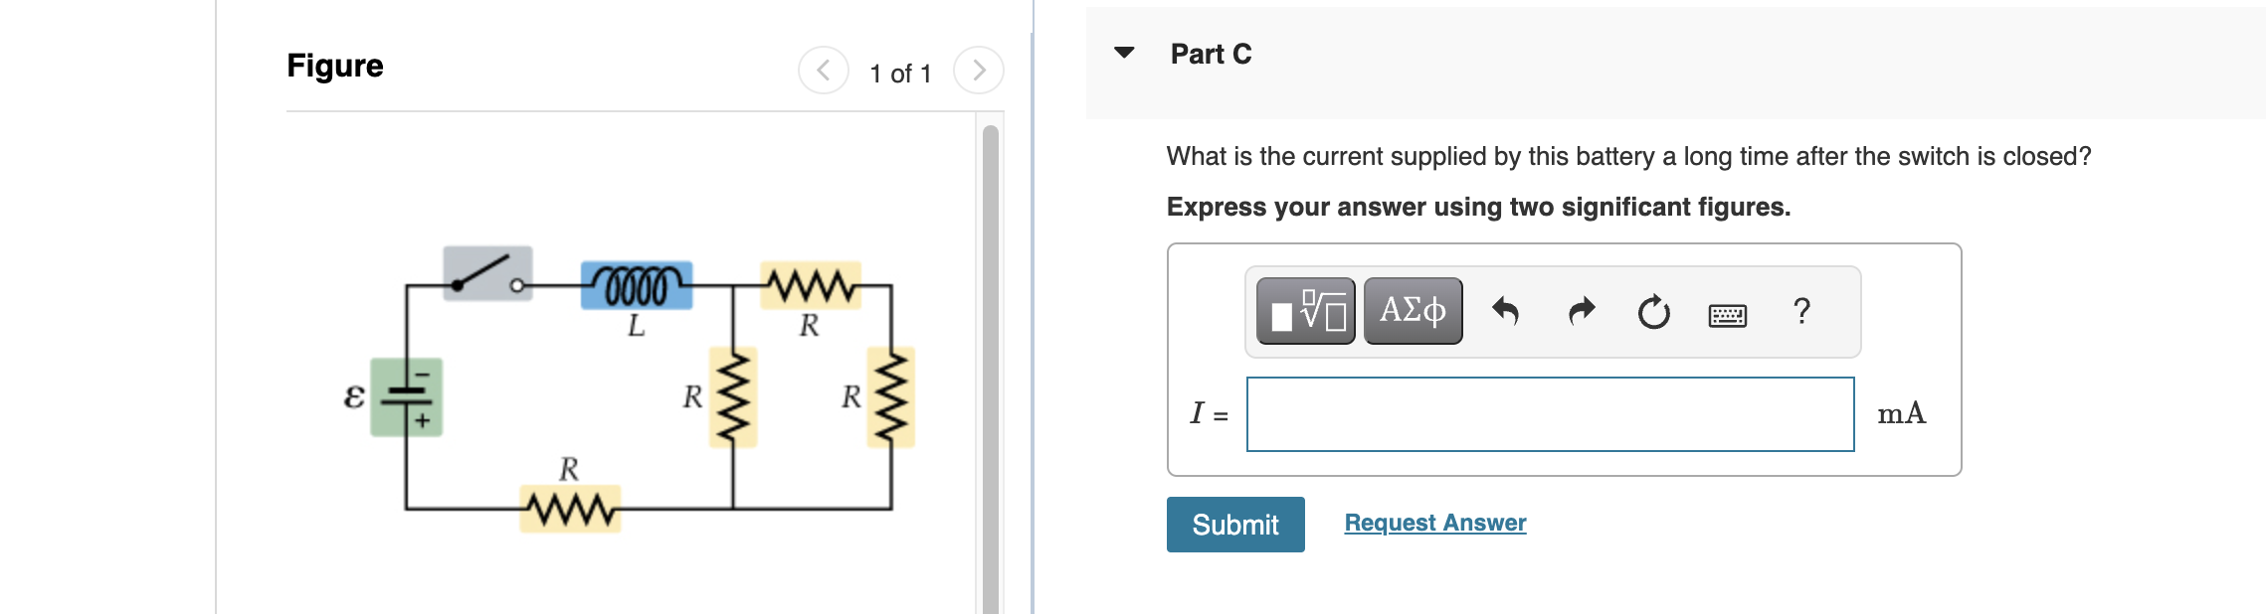Switch to the Figure panel heading

pyautogui.click(x=333, y=66)
